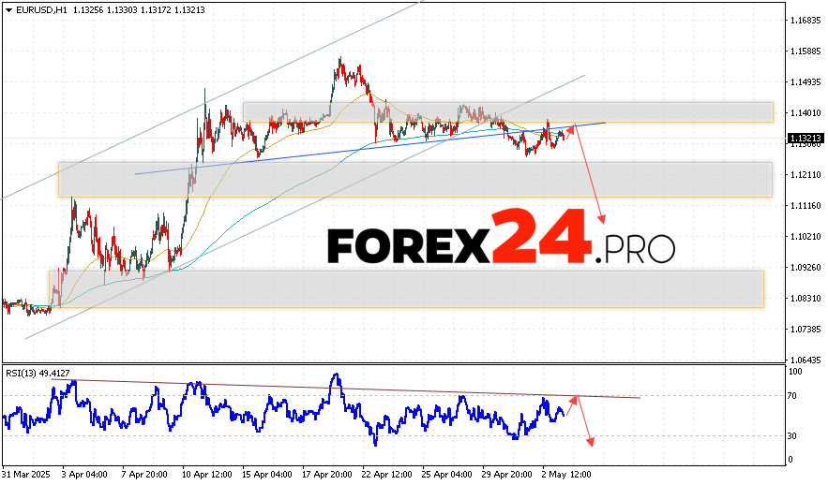The height and width of the screenshot is (485, 828).
Task: Click the RSI 100 level label
Action: click(795, 372)
